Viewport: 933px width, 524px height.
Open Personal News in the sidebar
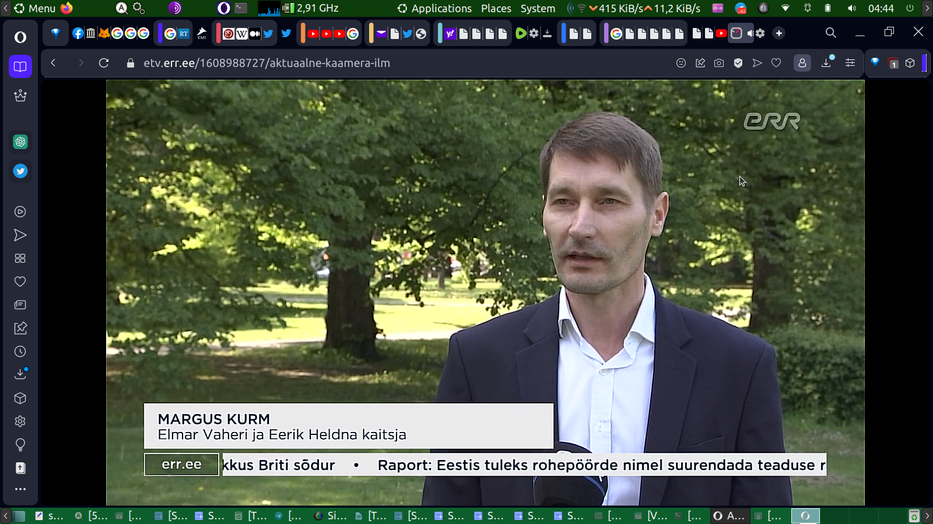20,305
